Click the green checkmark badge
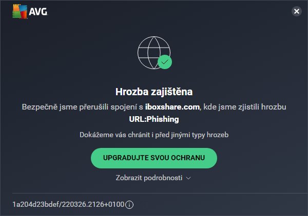308x216 pixels. pos(165,62)
